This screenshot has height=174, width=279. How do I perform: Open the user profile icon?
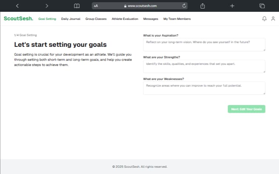point(273,19)
